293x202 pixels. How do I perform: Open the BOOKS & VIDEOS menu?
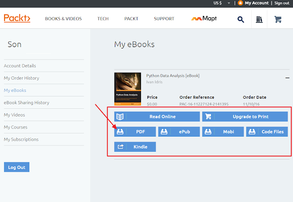click(63, 19)
